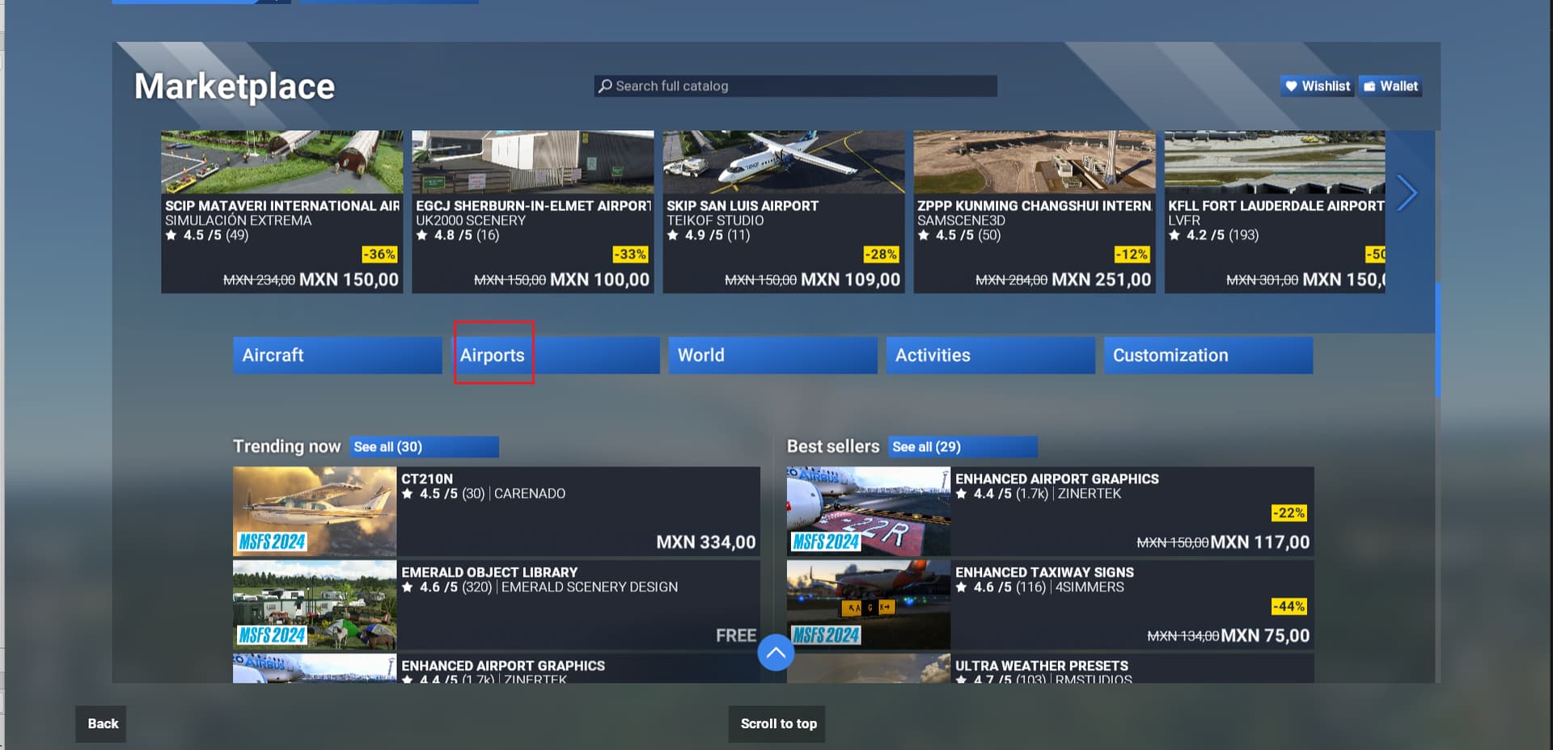
Task: Click the CARENADO publisher name
Action: pyautogui.click(x=530, y=494)
